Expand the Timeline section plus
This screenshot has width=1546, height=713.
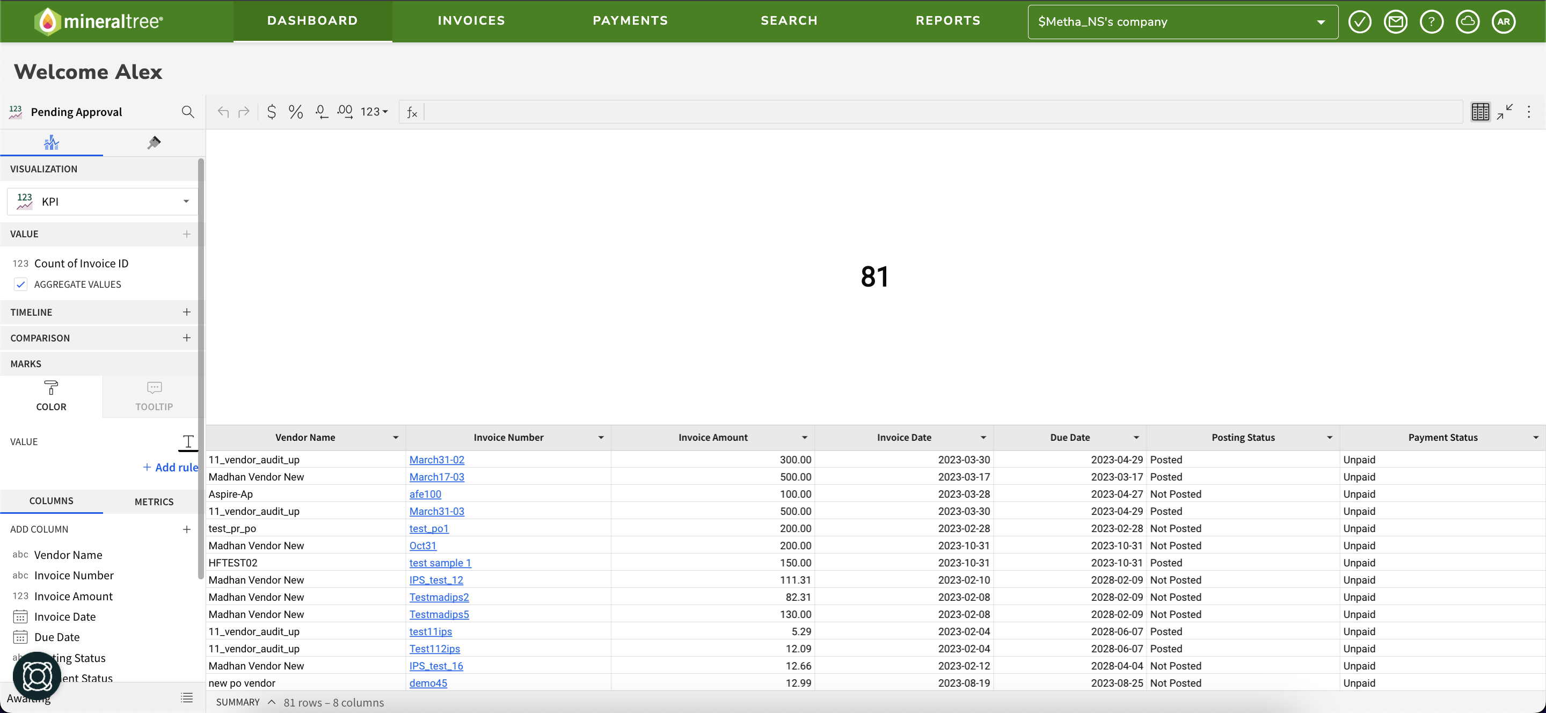(187, 312)
